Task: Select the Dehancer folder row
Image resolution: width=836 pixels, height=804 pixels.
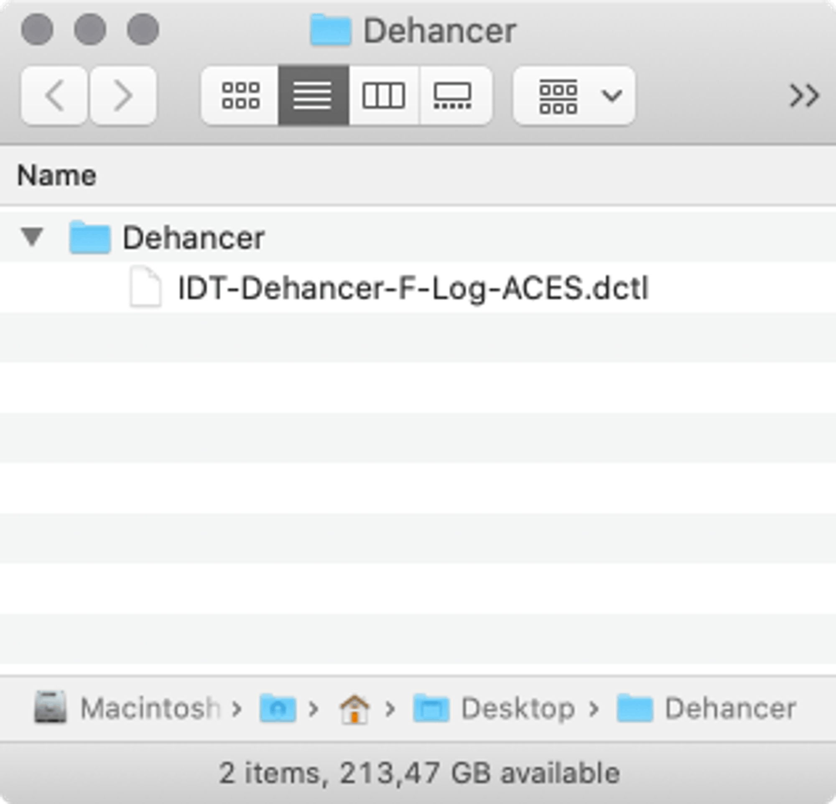Action: point(418,237)
